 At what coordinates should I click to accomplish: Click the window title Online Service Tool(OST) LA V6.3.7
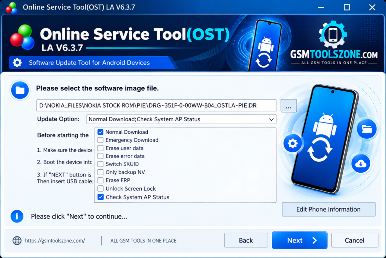coord(79,7)
